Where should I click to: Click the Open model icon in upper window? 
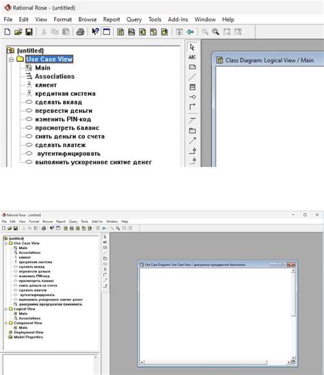pos(18,31)
